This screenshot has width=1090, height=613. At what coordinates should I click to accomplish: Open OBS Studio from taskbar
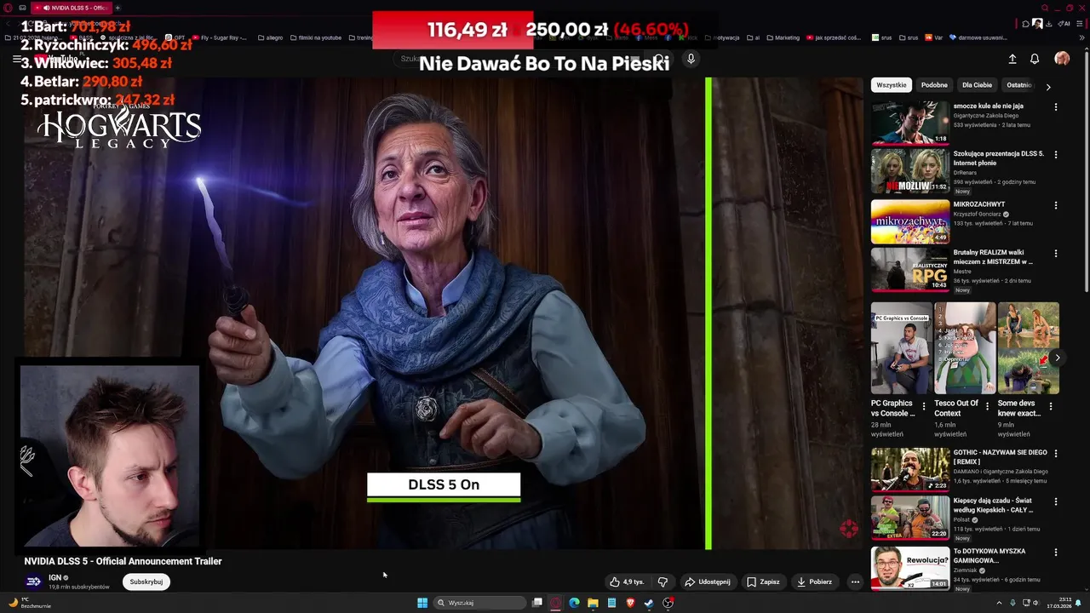click(668, 603)
